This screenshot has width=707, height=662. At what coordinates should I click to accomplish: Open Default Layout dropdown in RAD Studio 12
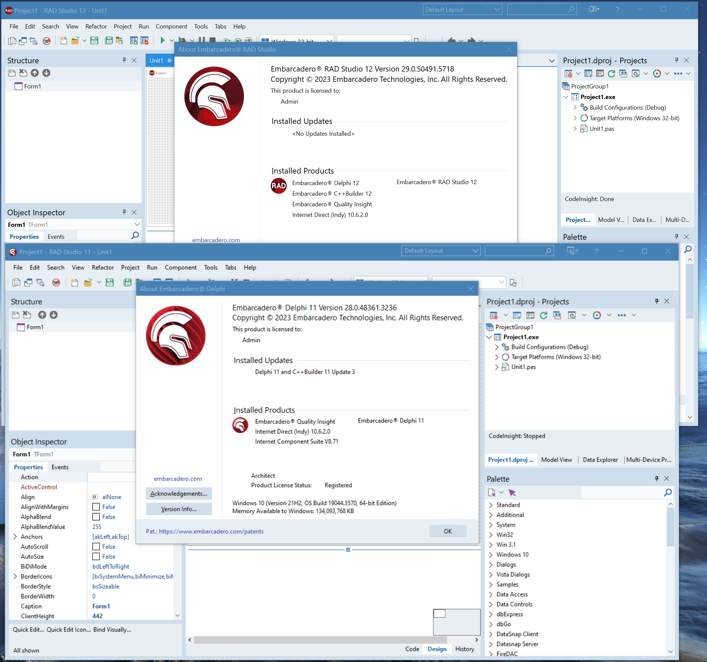tap(462, 10)
